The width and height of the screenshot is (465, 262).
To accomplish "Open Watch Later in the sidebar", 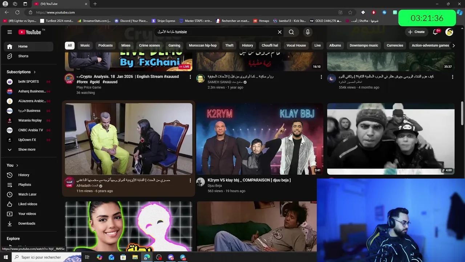I will point(29,194).
